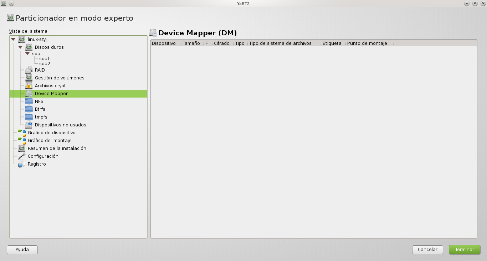Collapse the sda disk node
The width and height of the screenshot is (487, 261).
click(27, 53)
